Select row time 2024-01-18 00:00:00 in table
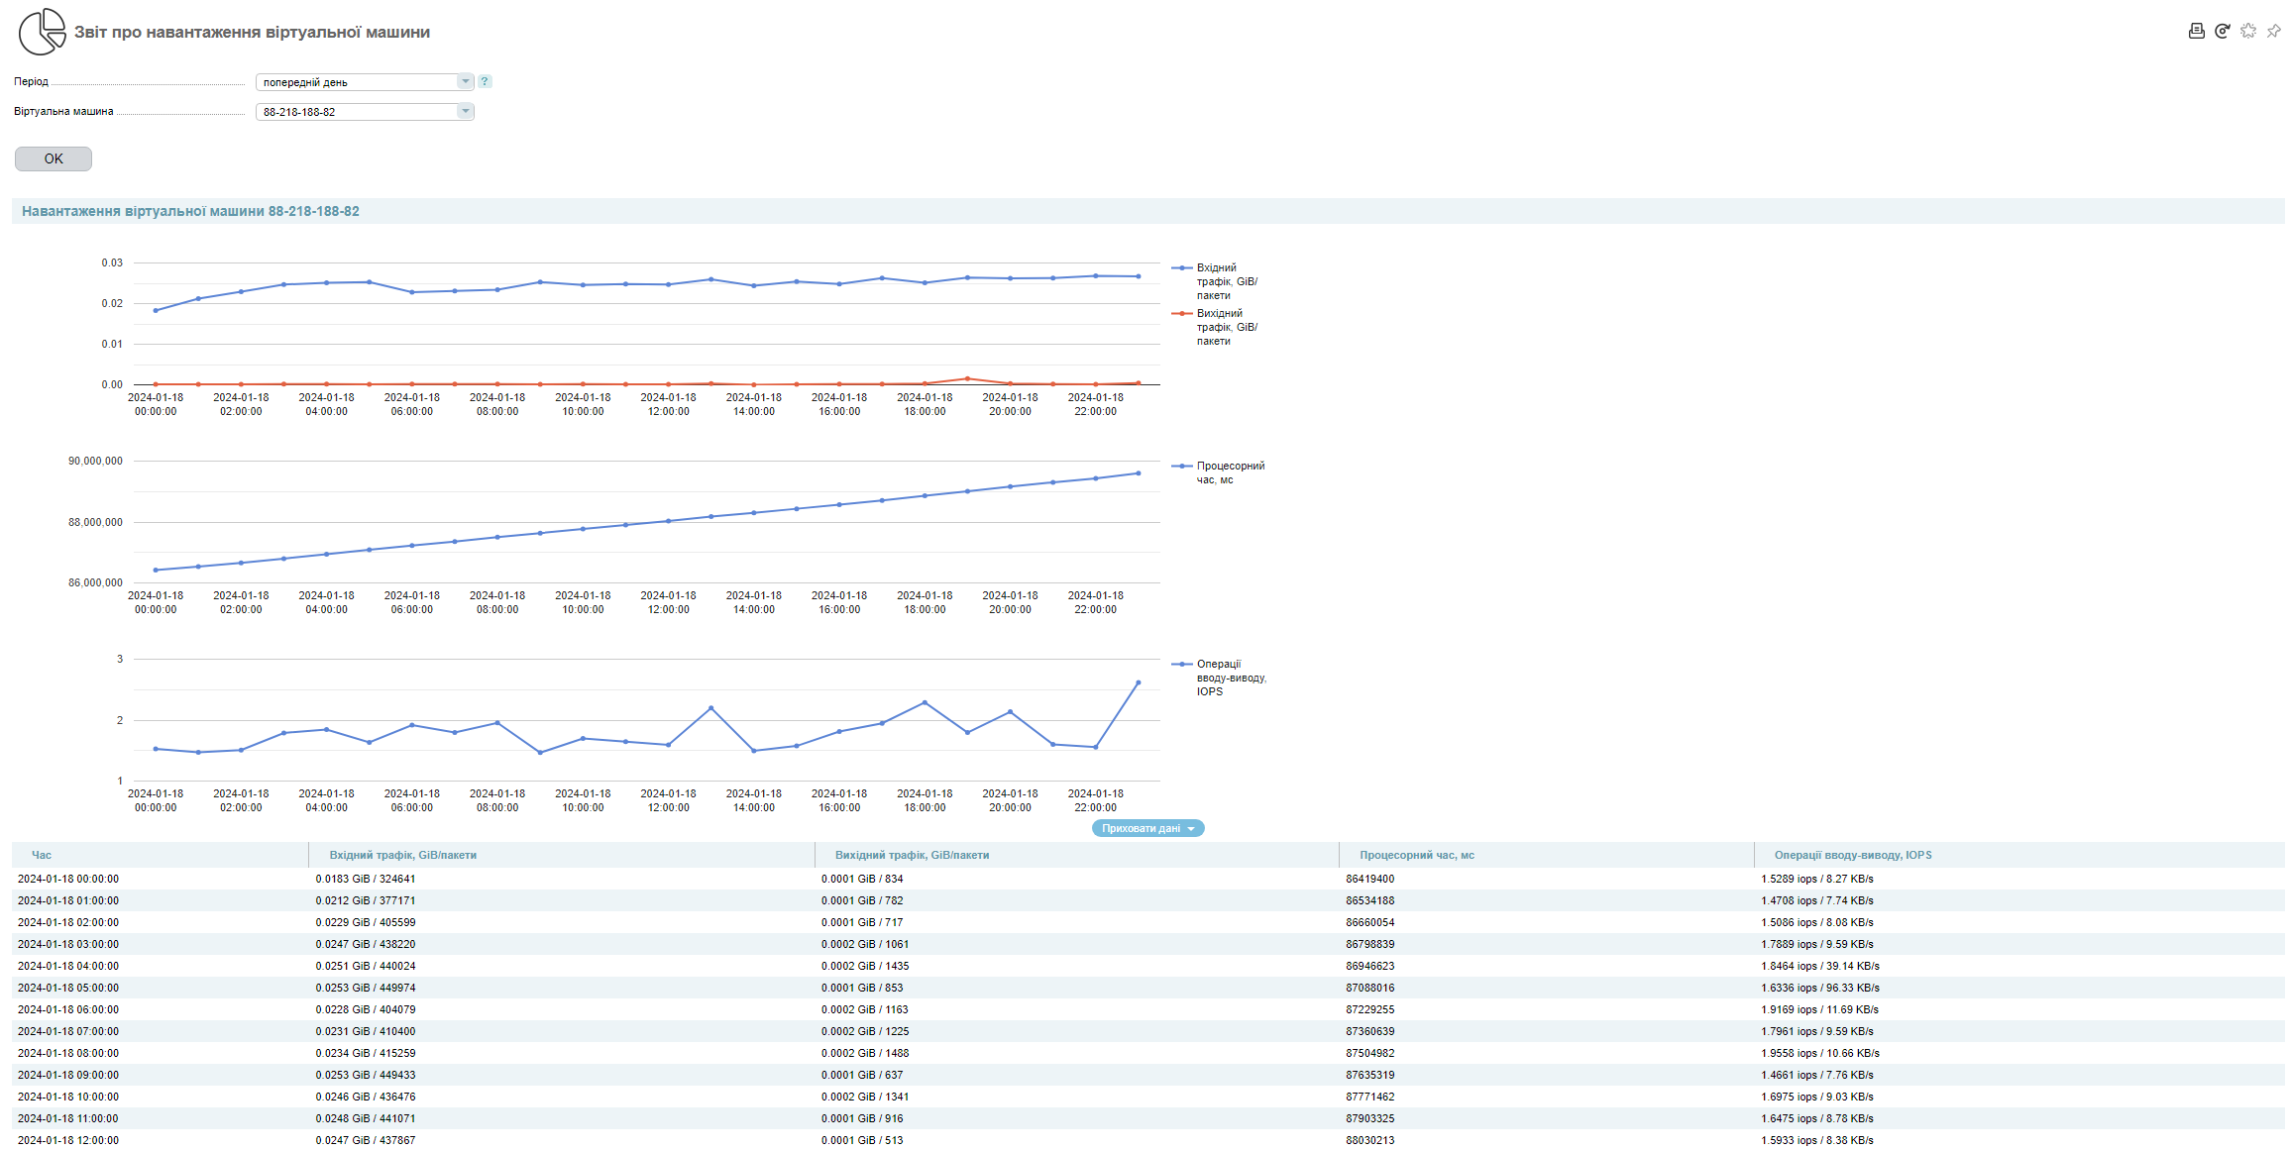The width and height of the screenshot is (2290, 1151). (68, 879)
